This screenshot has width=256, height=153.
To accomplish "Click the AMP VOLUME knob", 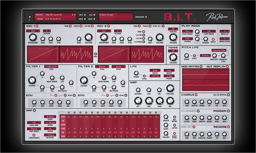I will (x=170, y=89).
